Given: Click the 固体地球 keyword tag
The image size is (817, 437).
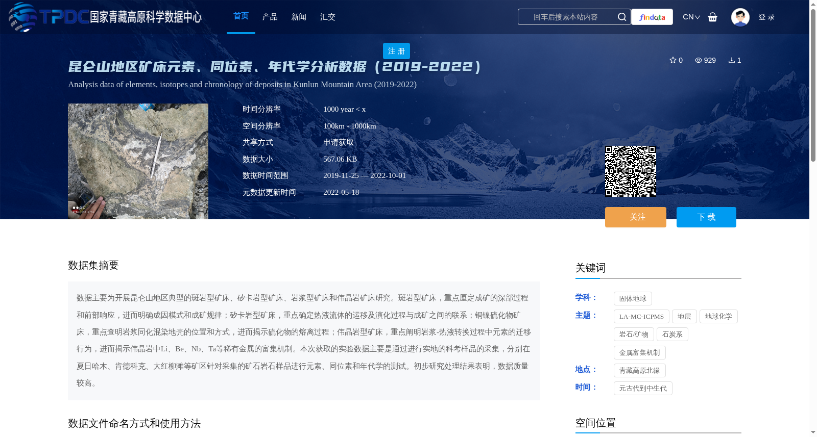Looking at the screenshot, I should point(633,299).
